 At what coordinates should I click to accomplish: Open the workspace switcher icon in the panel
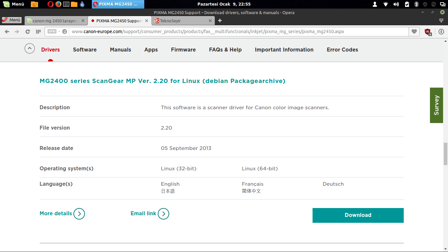coord(443,4)
